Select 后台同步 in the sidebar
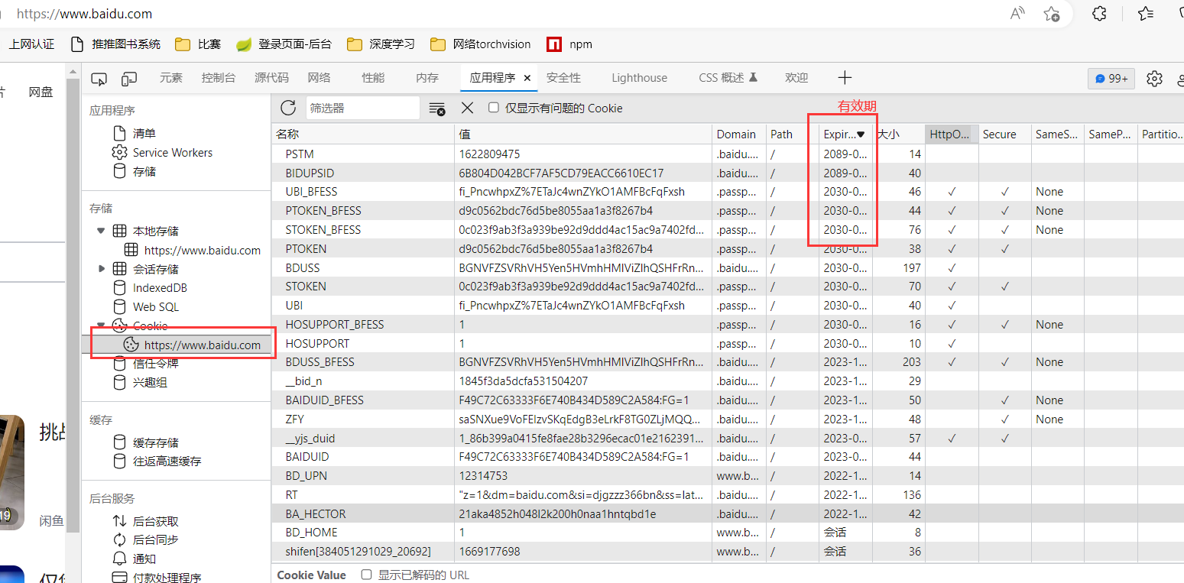Image resolution: width=1184 pixels, height=583 pixels. coord(155,539)
